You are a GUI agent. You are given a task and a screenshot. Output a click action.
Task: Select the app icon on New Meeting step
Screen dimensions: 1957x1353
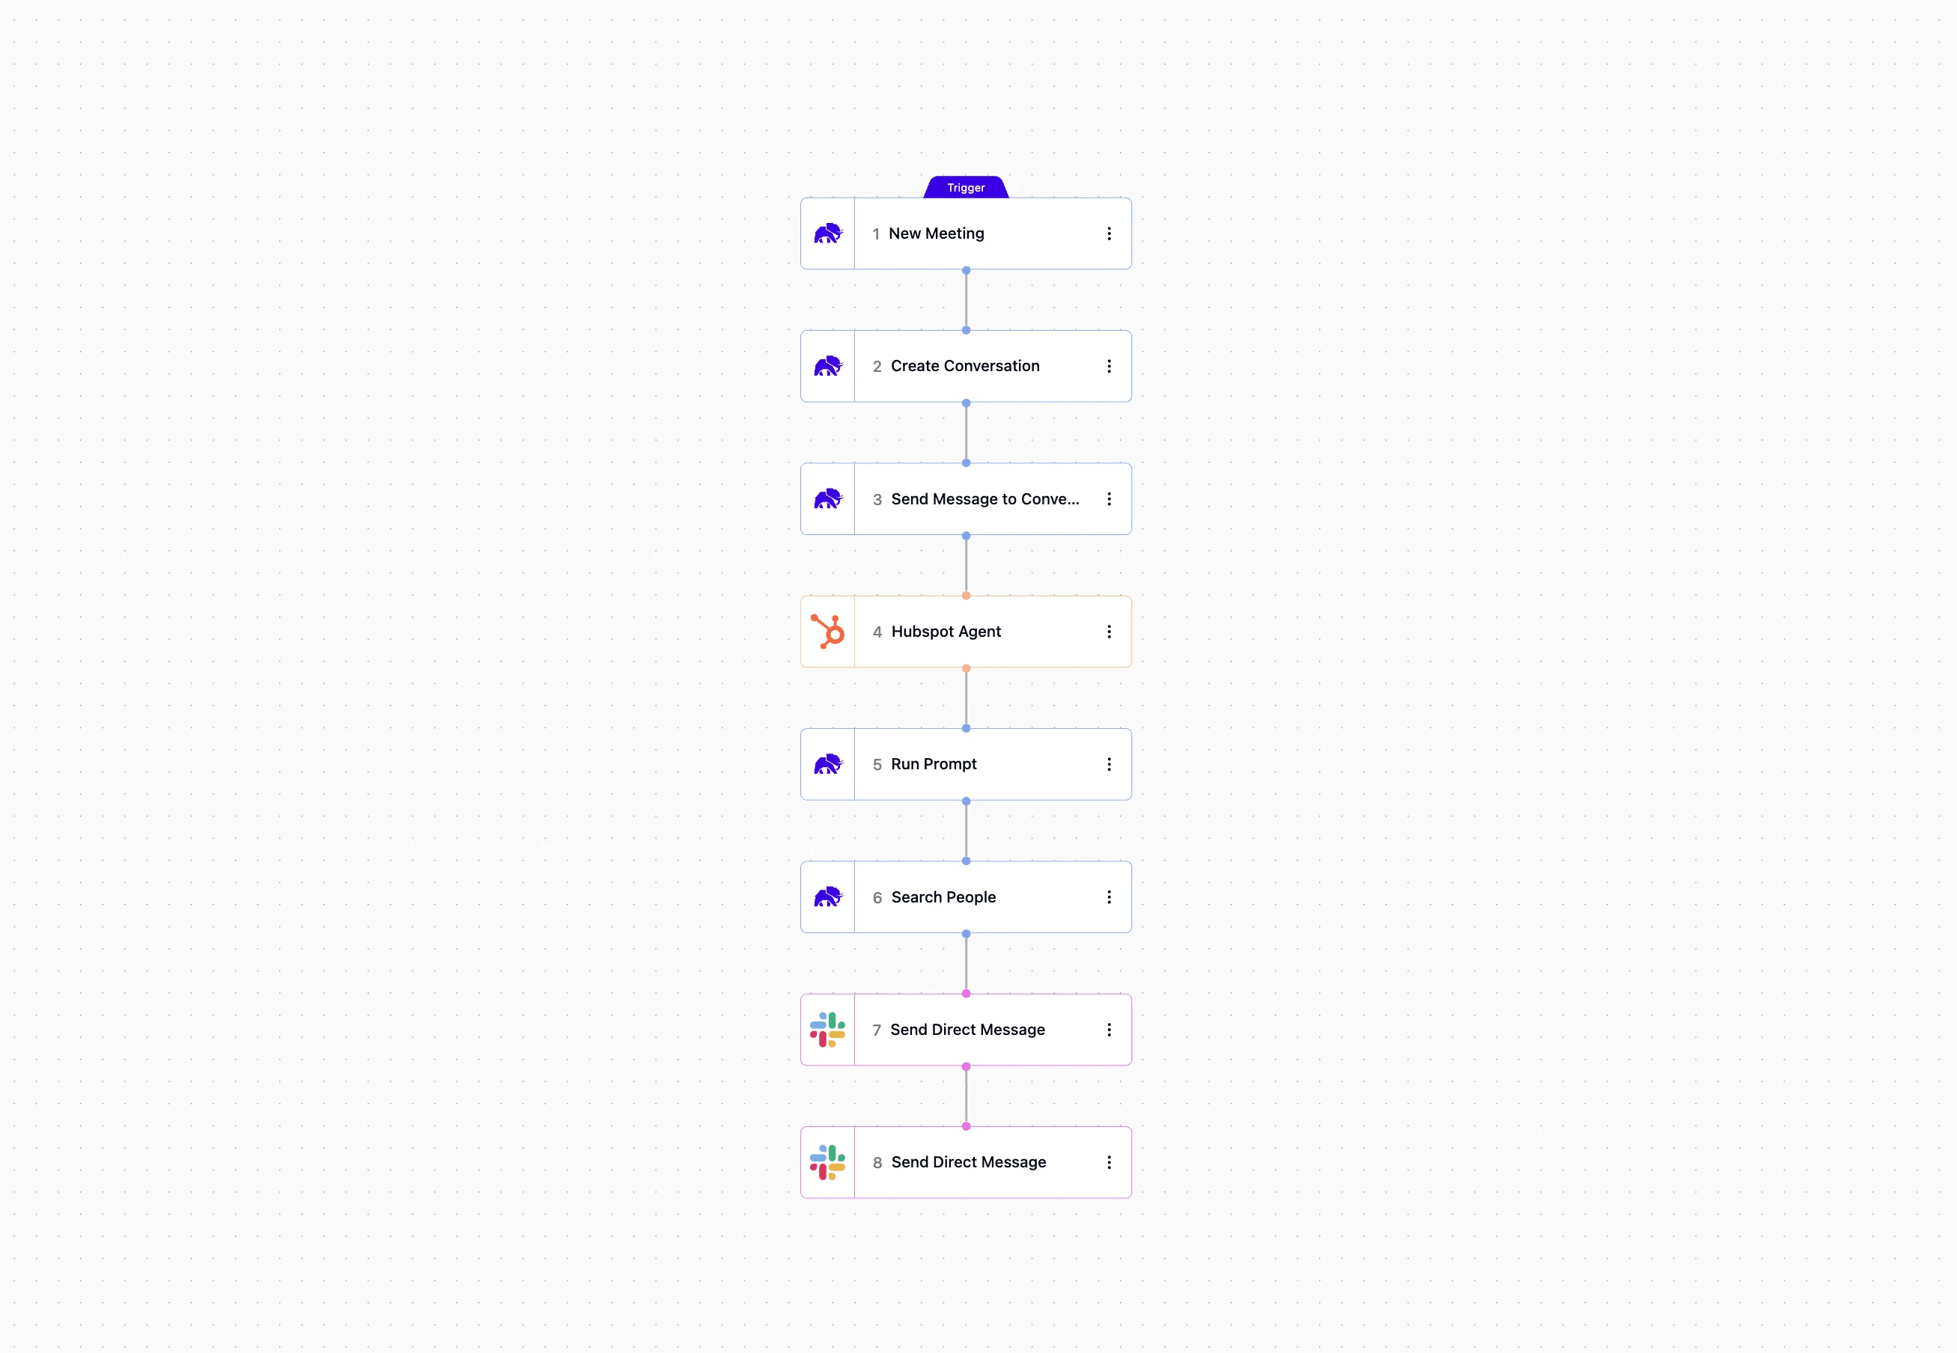point(827,233)
